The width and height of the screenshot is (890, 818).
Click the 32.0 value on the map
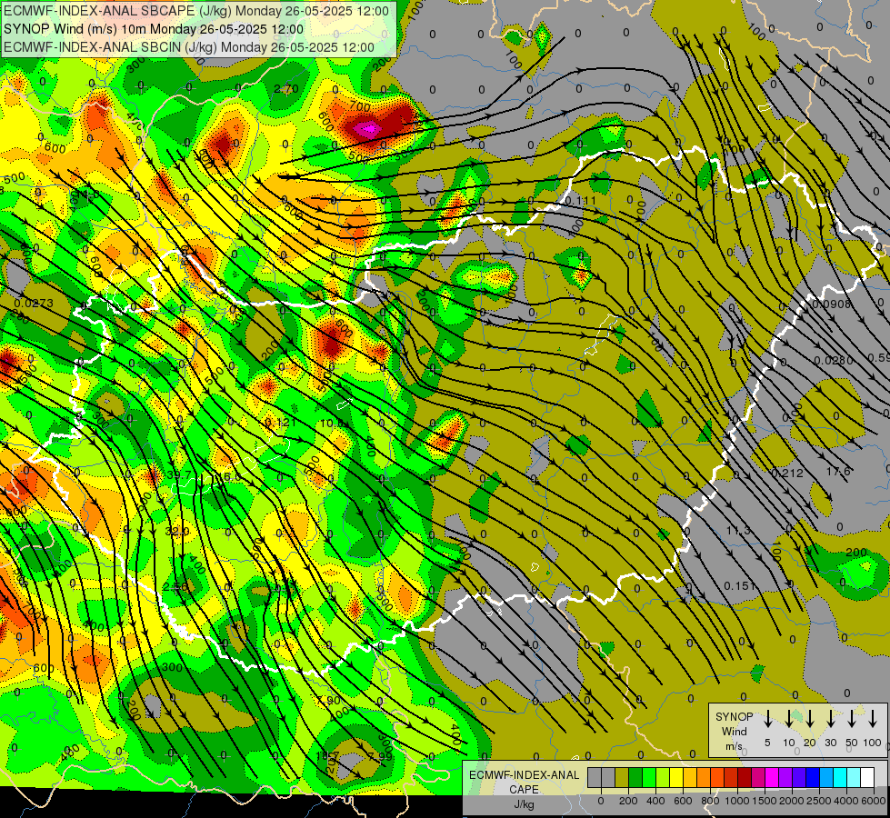click(x=177, y=531)
